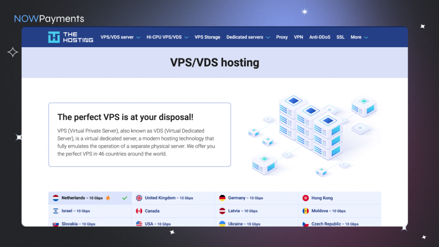Click the Hong Kong flag icon
Viewport: 439px width, 247px height.
coord(305,198)
